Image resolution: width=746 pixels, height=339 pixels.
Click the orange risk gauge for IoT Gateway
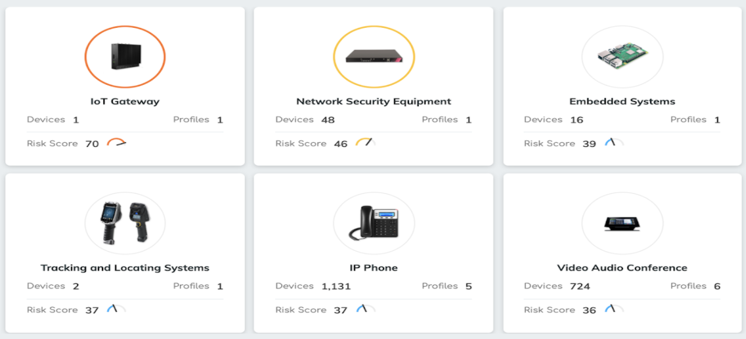pos(119,142)
